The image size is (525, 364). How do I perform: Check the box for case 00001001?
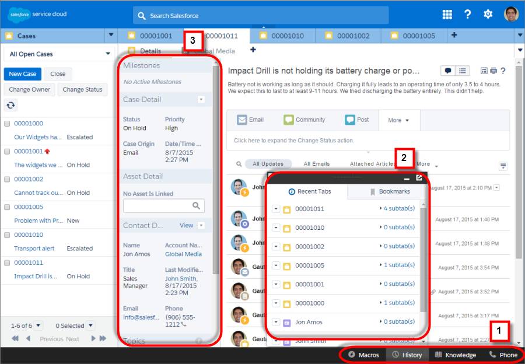[x=7, y=151]
